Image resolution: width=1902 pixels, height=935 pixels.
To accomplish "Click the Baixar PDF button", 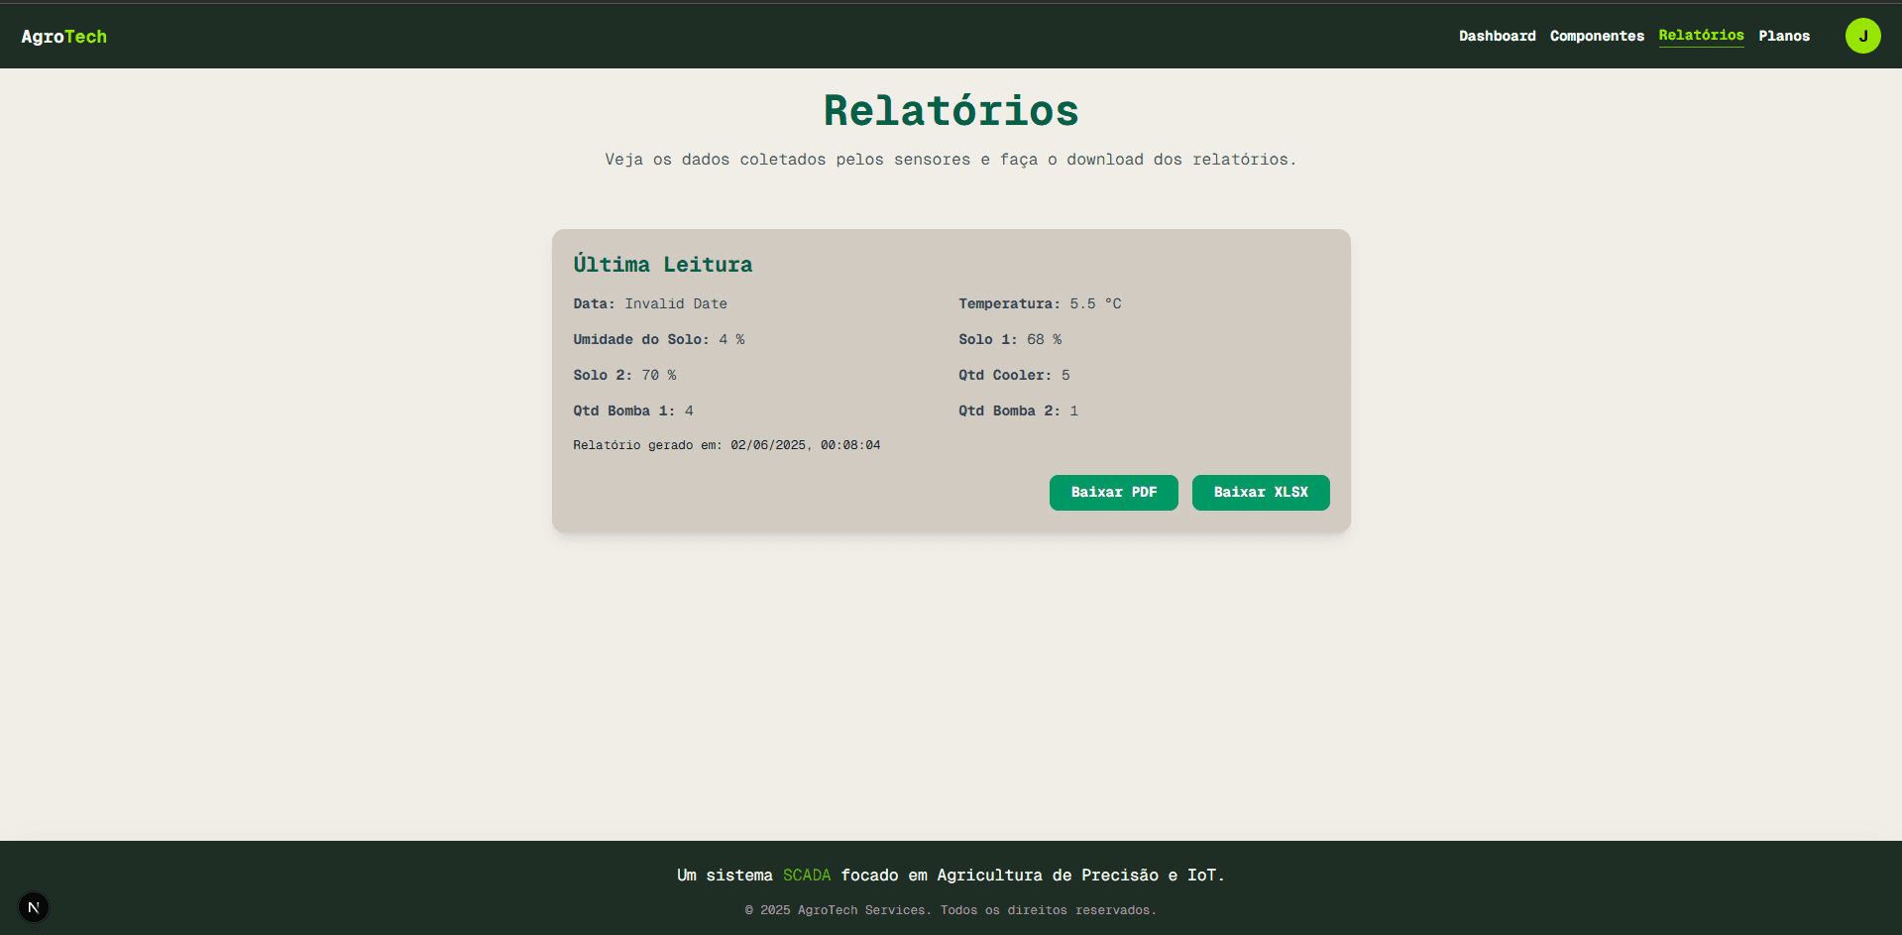I will coord(1113,493).
